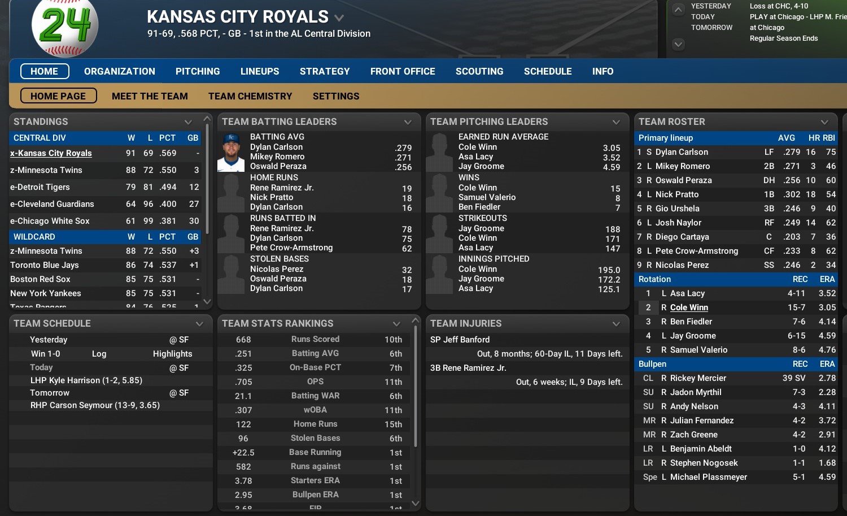Switch to the Pitching menu tab
Viewport: 847px width, 516px height.
click(198, 71)
